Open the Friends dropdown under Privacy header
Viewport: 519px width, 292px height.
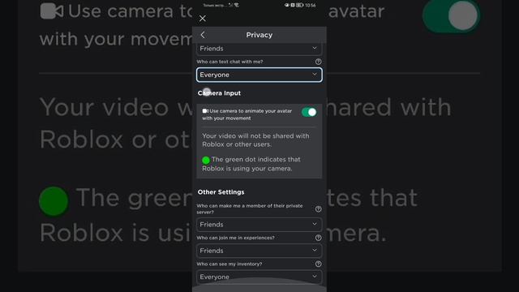tap(259, 49)
